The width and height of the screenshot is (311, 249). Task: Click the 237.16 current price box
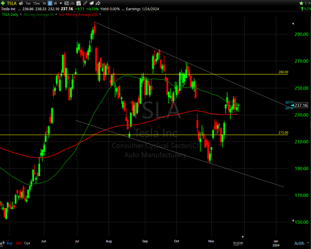[x=301, y=105]
